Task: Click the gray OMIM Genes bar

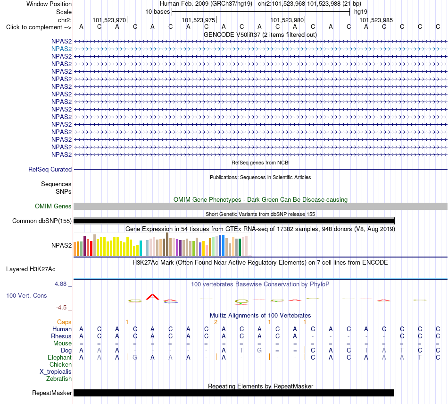Action: tap(260, 206)
